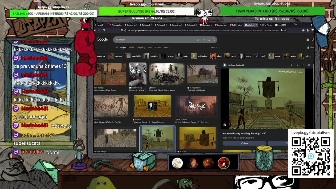Open the Learn More copyright link
The image size is (336, 189).
250,138
